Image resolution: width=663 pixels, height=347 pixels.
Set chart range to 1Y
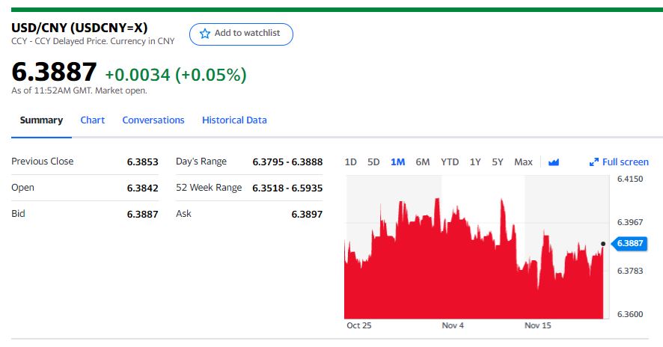[475, 162]
